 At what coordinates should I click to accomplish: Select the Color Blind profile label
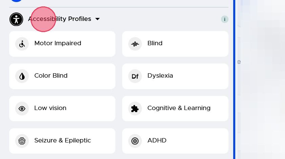click(x=51, y=76)
